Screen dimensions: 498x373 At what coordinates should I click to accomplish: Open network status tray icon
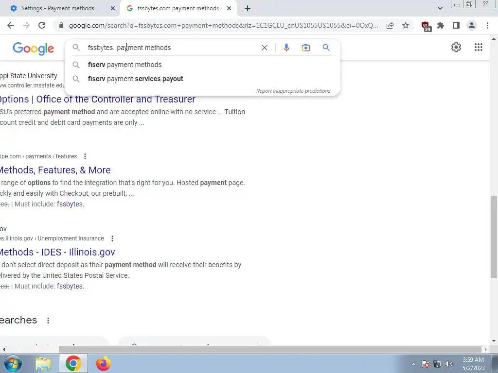tap(437, 364)
